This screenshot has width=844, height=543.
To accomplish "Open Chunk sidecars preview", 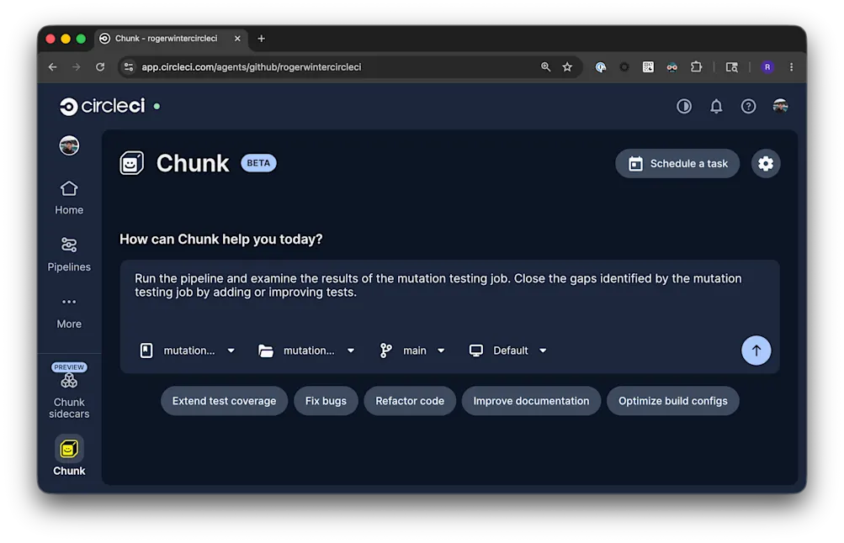I will click(x=69, y=397).
